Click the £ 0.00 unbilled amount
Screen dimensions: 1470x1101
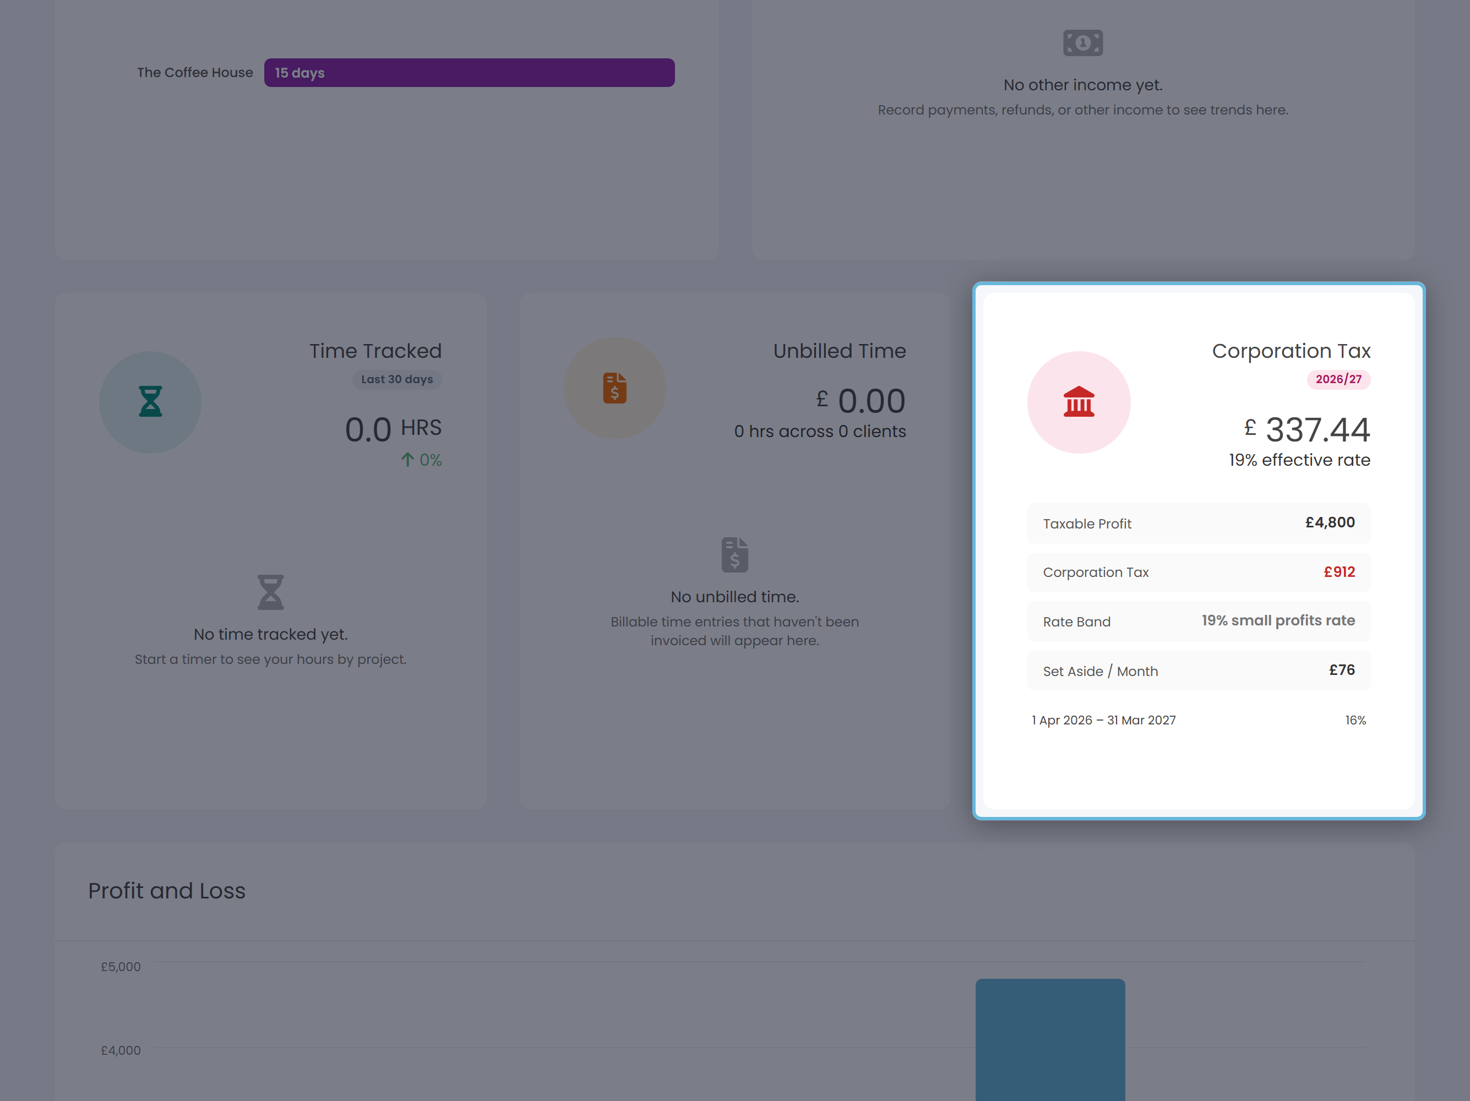(x=861, y=401)
